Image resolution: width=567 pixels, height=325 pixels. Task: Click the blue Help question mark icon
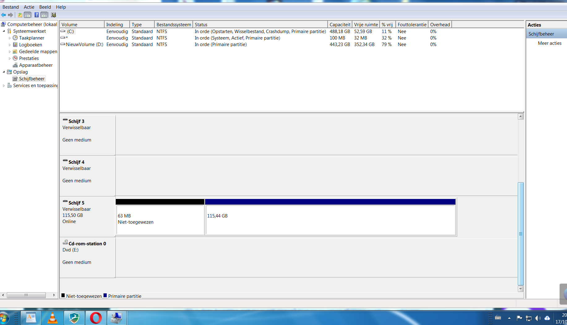(37, 15)
